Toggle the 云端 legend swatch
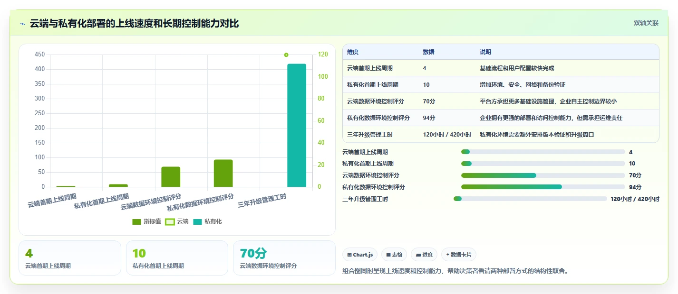 (x=170, y=222)
